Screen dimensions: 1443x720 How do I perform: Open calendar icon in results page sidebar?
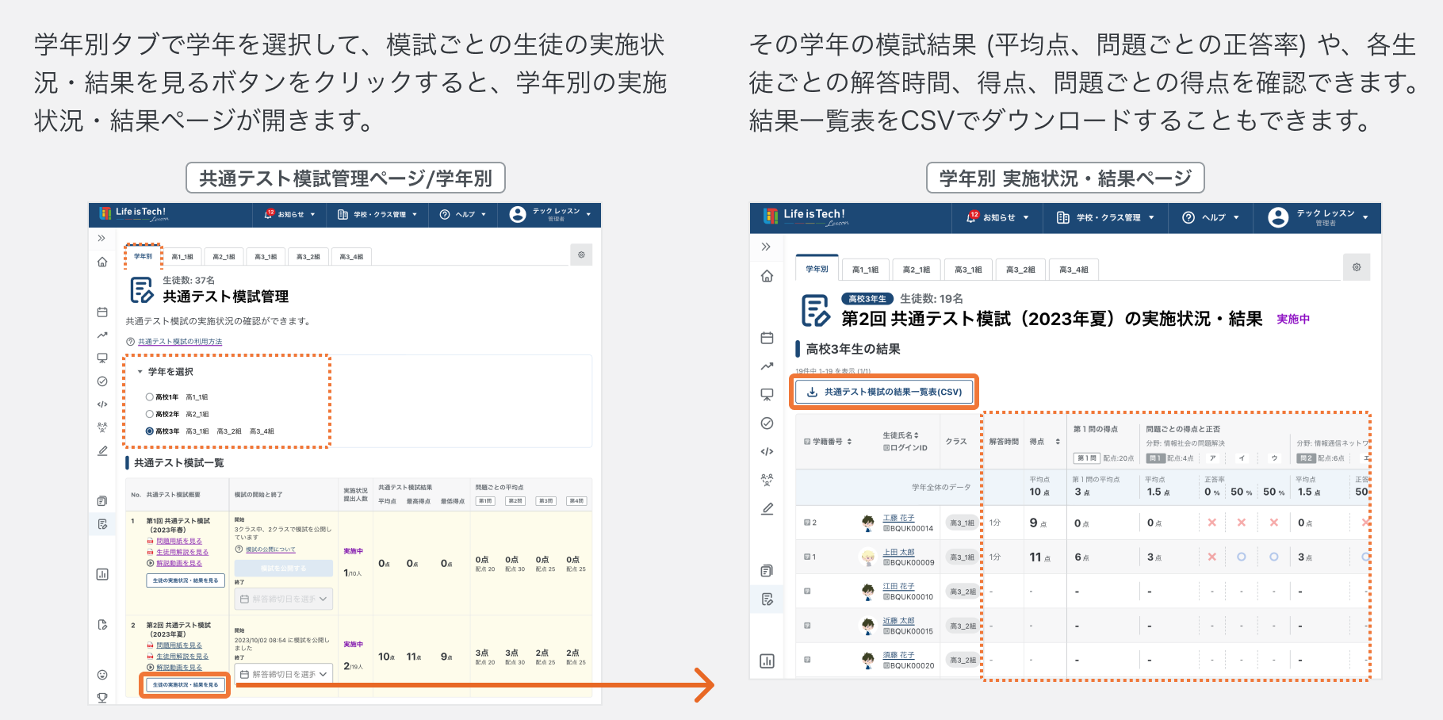point(767,338)
